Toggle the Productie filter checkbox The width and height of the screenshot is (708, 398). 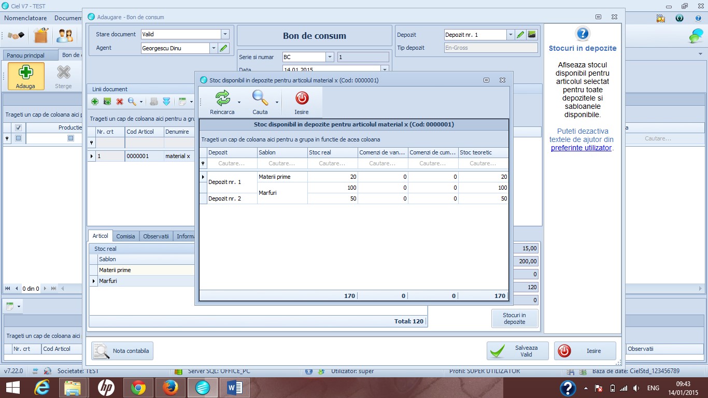(x=70, y=138)
